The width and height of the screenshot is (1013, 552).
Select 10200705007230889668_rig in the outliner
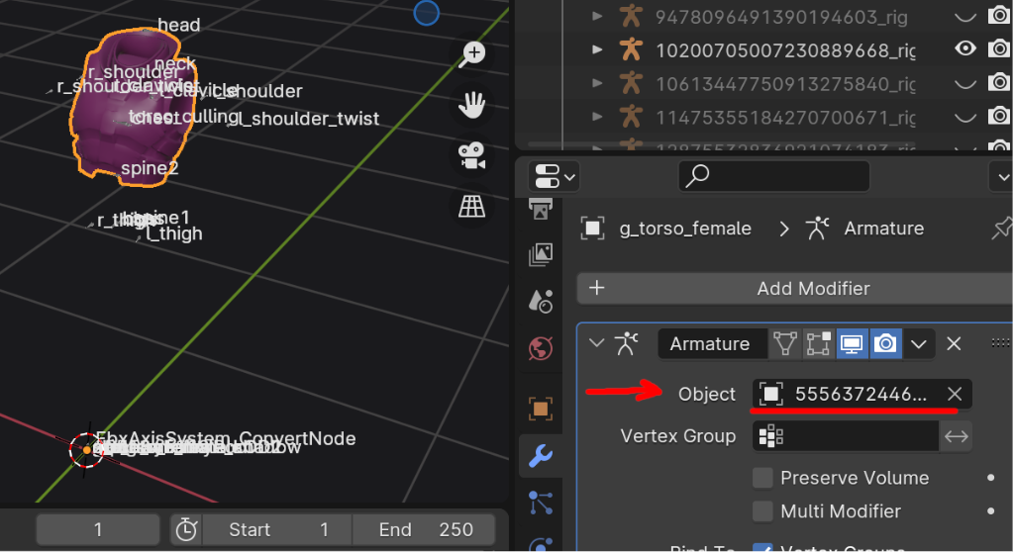(785, 50)
